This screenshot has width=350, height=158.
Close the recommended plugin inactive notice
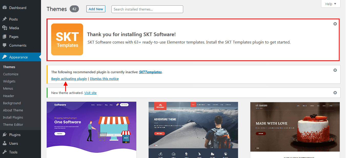click(335, 70)
